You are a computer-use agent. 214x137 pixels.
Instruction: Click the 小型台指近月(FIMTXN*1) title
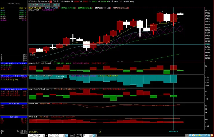[39, 1]
